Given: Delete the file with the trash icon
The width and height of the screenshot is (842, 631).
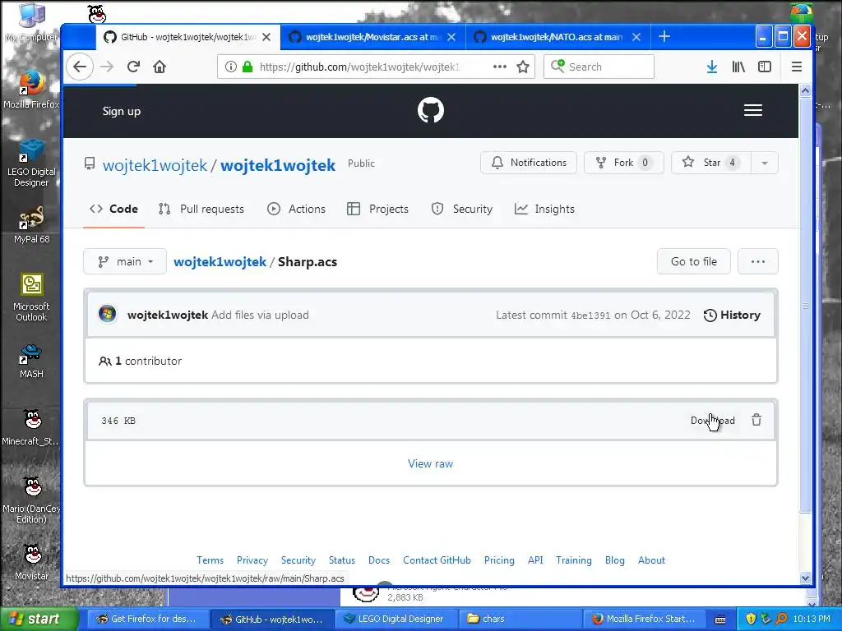Looking at the screenshot, I should (x=756, y=420).
